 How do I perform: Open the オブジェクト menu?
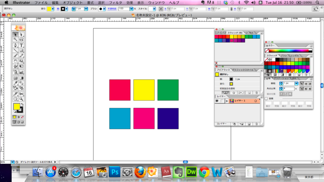coord(72,3)
